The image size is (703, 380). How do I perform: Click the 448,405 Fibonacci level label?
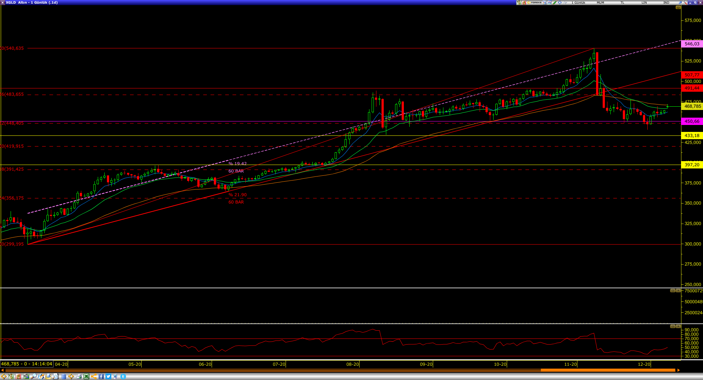coord(12,123)
